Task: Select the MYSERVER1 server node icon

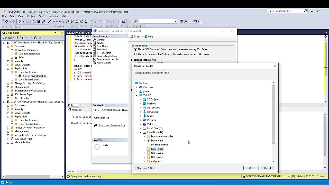Action: [x=8, y=42]
